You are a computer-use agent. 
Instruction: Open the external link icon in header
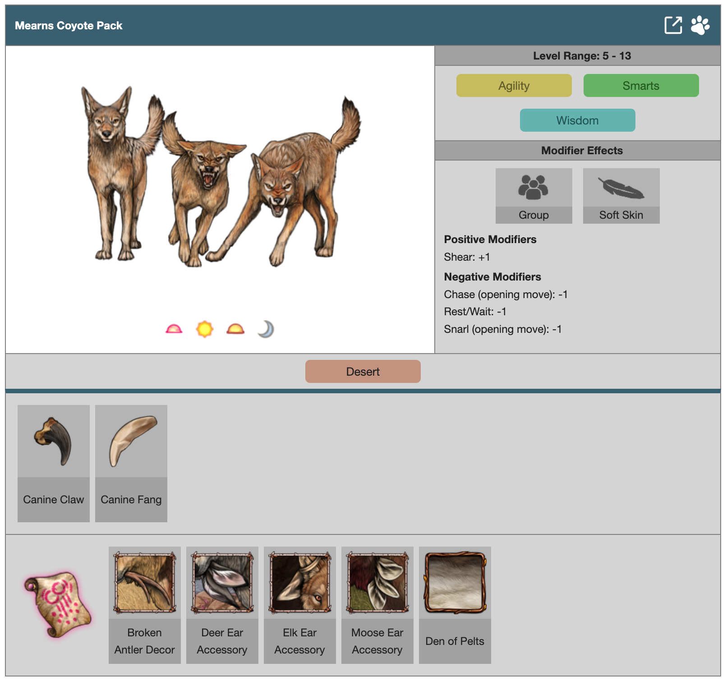(x=673, y=25)
